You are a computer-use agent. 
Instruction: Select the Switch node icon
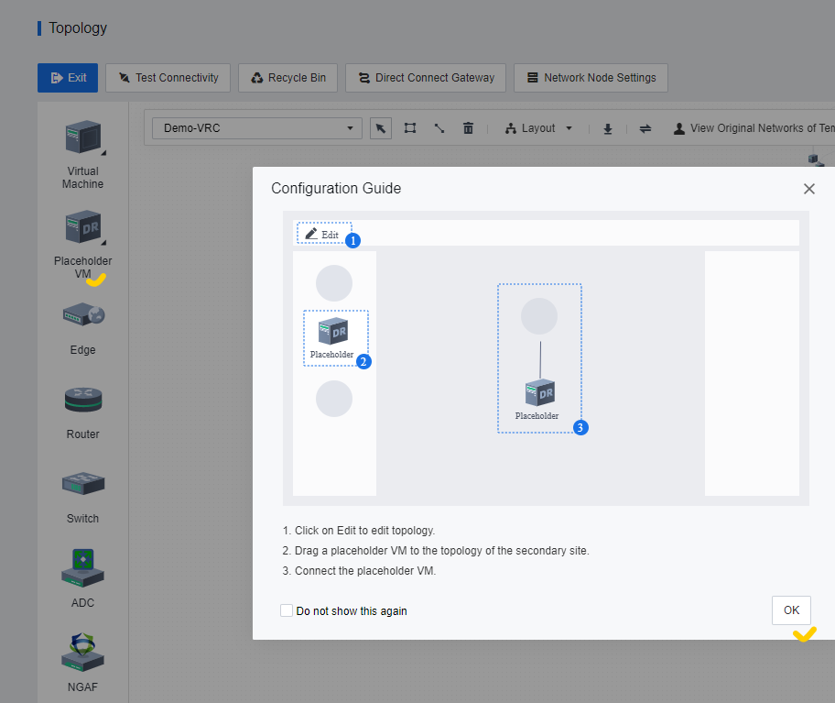click(83, 483)
